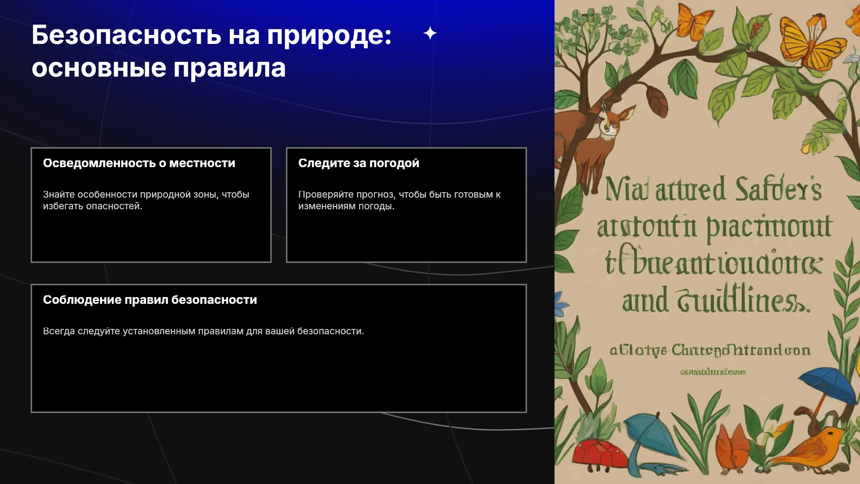The image size is (860, 484).
Task: Select the text starting 'Знайте особенности природной зоны'
Action: coord(146,200)
